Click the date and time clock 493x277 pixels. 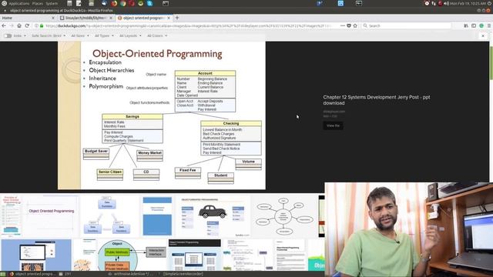point(468,3)
